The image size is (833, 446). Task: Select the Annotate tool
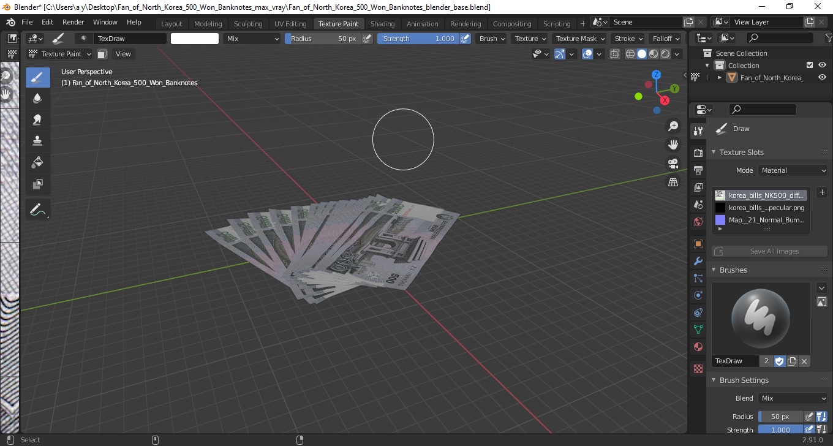coord(37,210)
